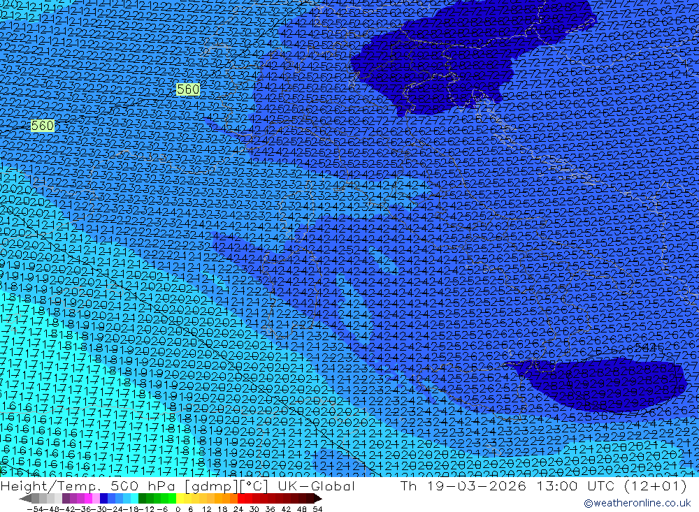Select the 560 contour label near the map top
This screenshot has height=512, width=699.
(x=187, y=89)
